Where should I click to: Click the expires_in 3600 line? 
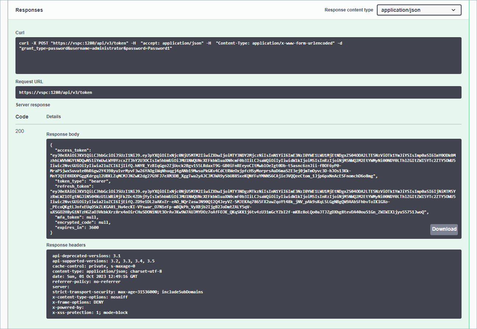pos(77,227)
